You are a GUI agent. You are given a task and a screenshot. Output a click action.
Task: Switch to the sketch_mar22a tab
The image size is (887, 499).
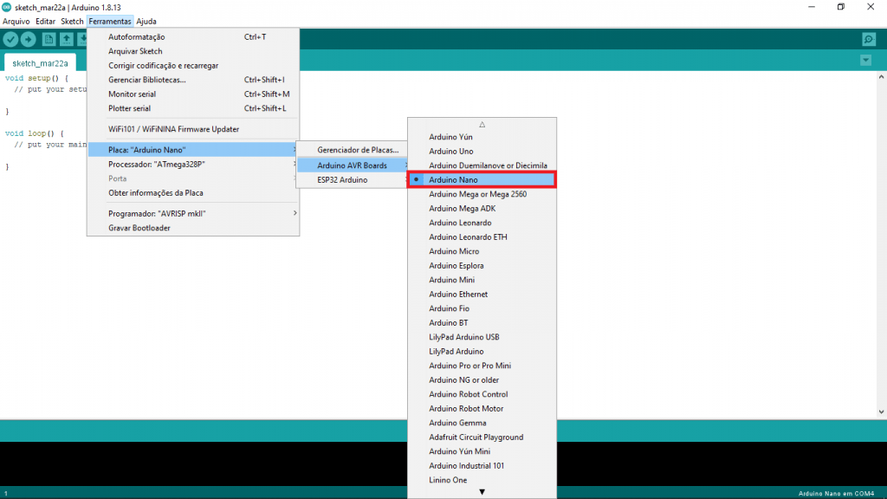40,63
